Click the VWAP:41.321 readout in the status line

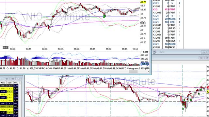pos(60,69)
